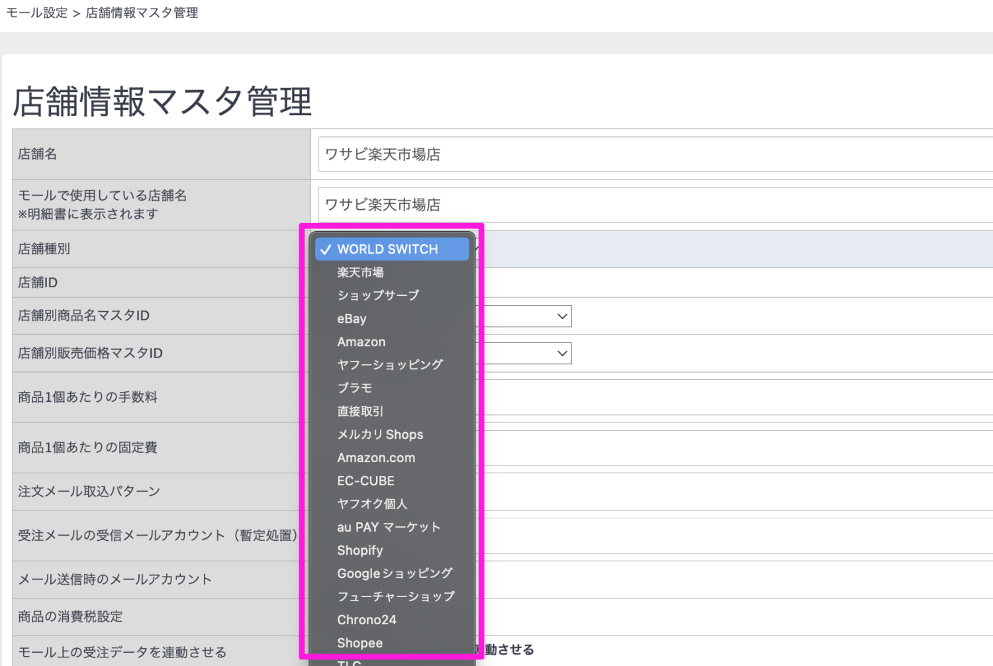
Task: Pick Shopee from the list
Action: pyautogui.click(x=392, y=643)
